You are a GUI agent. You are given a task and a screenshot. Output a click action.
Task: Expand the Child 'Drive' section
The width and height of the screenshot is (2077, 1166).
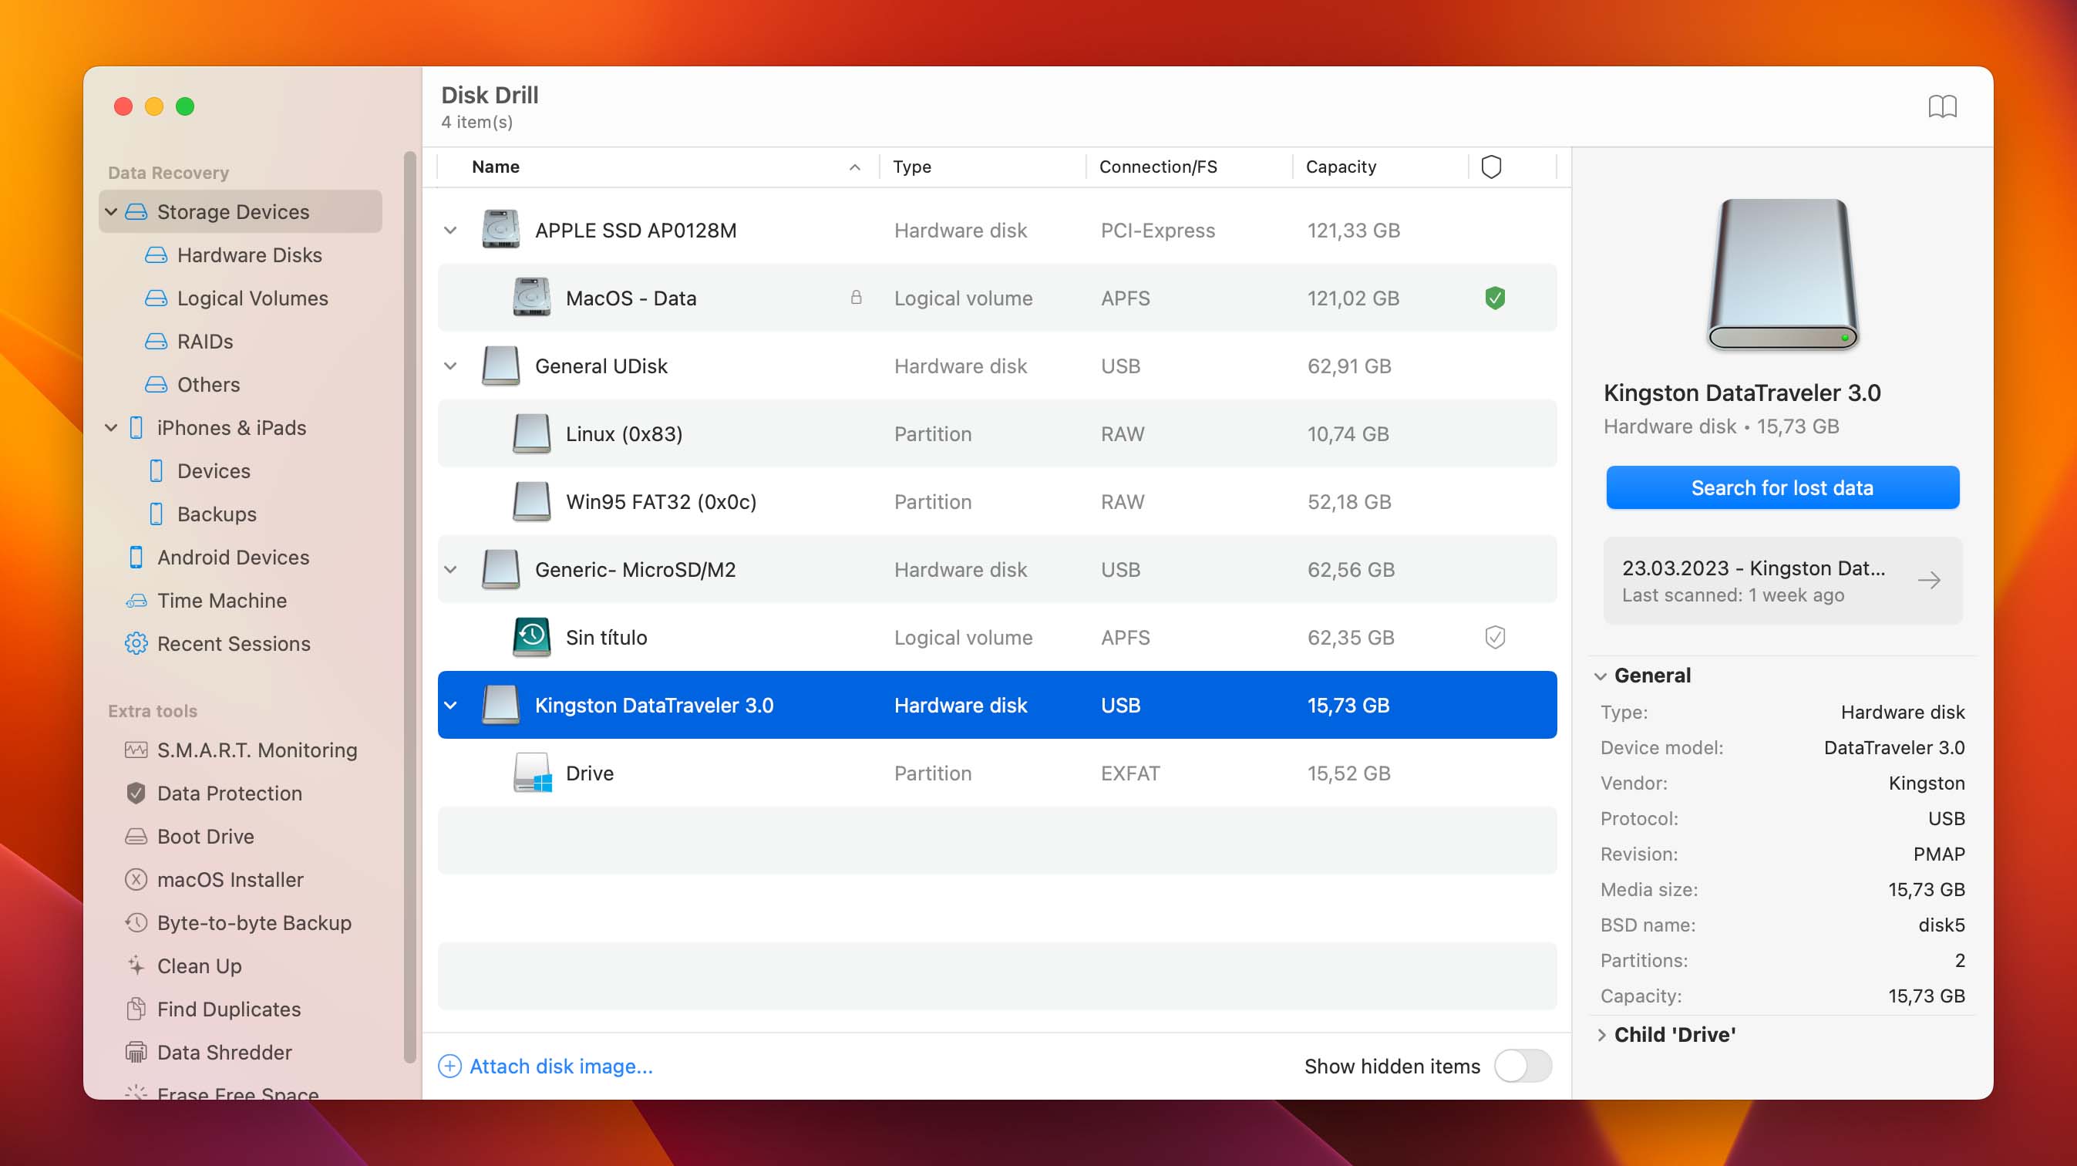pyautogui.click(x=1601, y=1035)
